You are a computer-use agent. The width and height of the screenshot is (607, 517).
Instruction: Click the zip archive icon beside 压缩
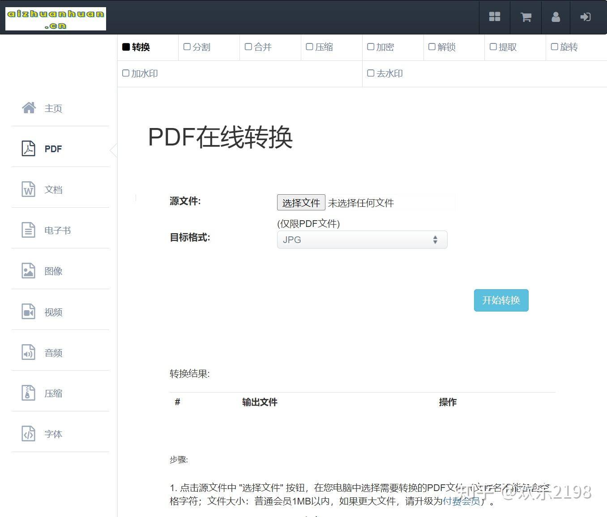click(x=29, y=393)
